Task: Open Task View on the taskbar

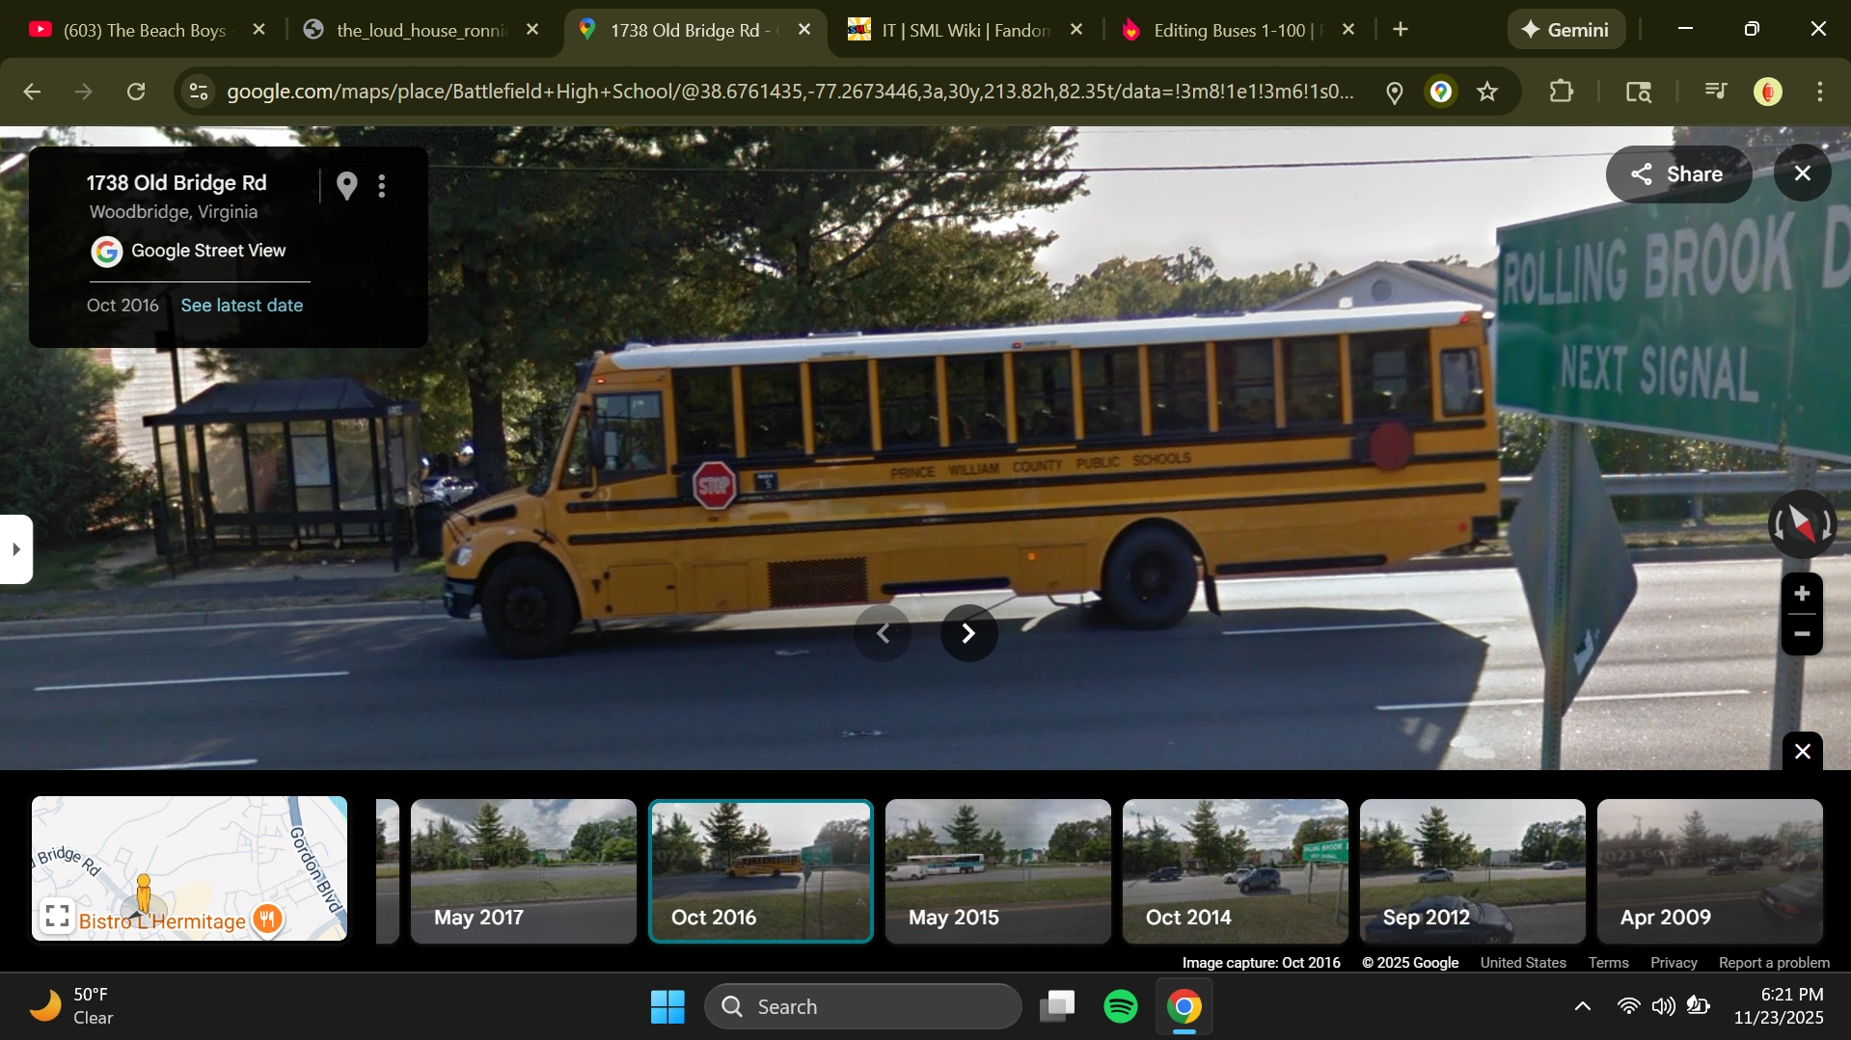Action: point(1057,1007)
